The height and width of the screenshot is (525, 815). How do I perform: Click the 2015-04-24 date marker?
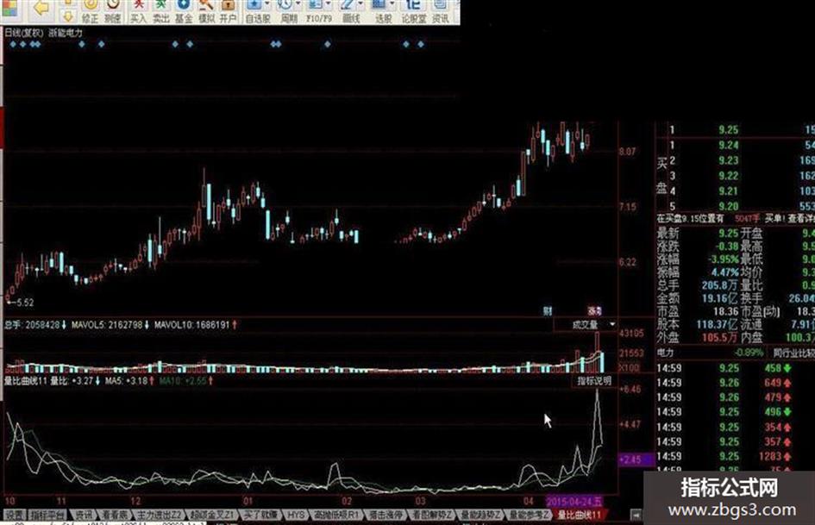(574, 501)
